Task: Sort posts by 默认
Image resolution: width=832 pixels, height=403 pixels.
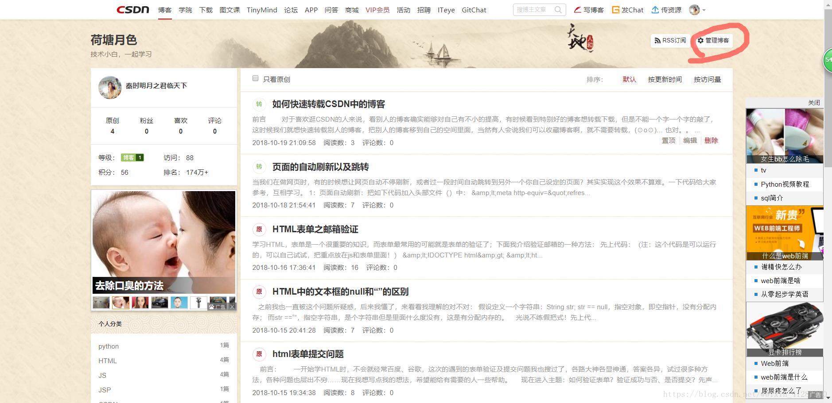Action: pyautogui.click(x=629, y=79)
